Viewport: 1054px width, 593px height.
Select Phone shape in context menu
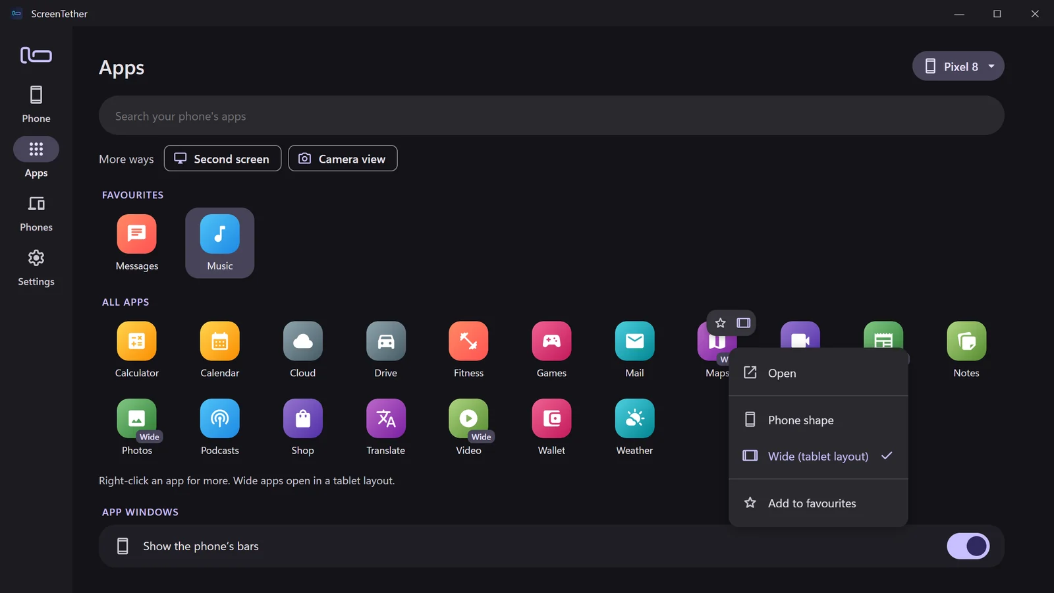[x=818, y=420]
